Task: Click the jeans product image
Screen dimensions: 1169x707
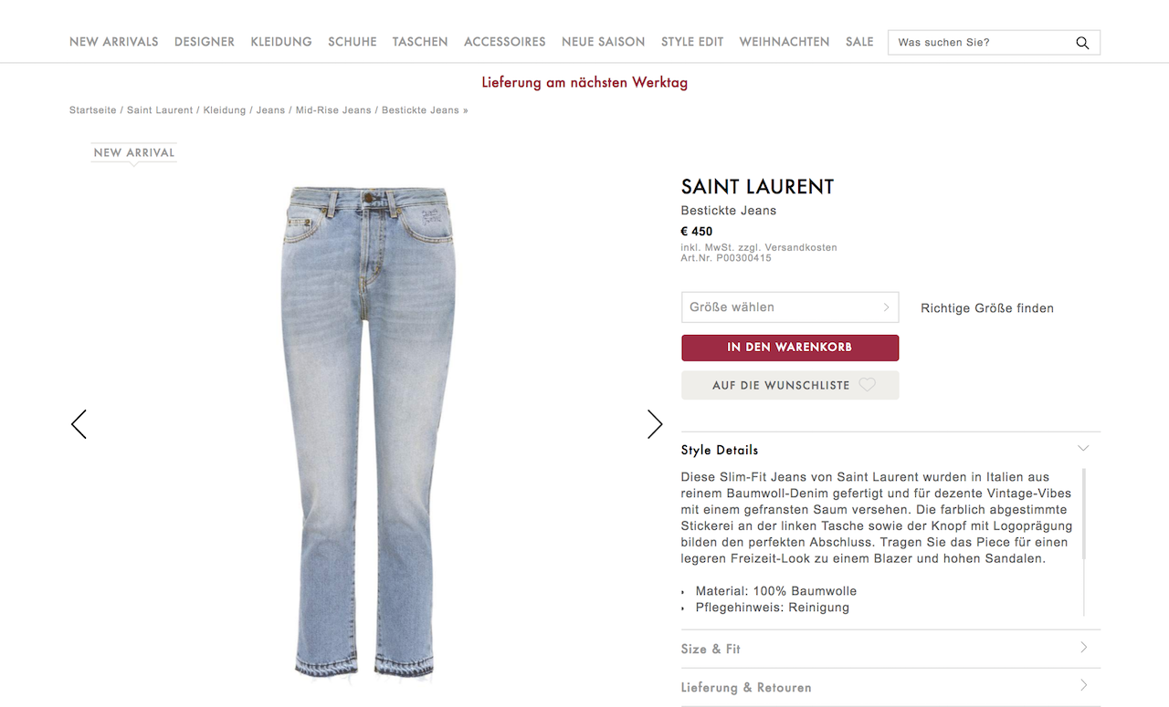Action: click(x=367, y=431)
